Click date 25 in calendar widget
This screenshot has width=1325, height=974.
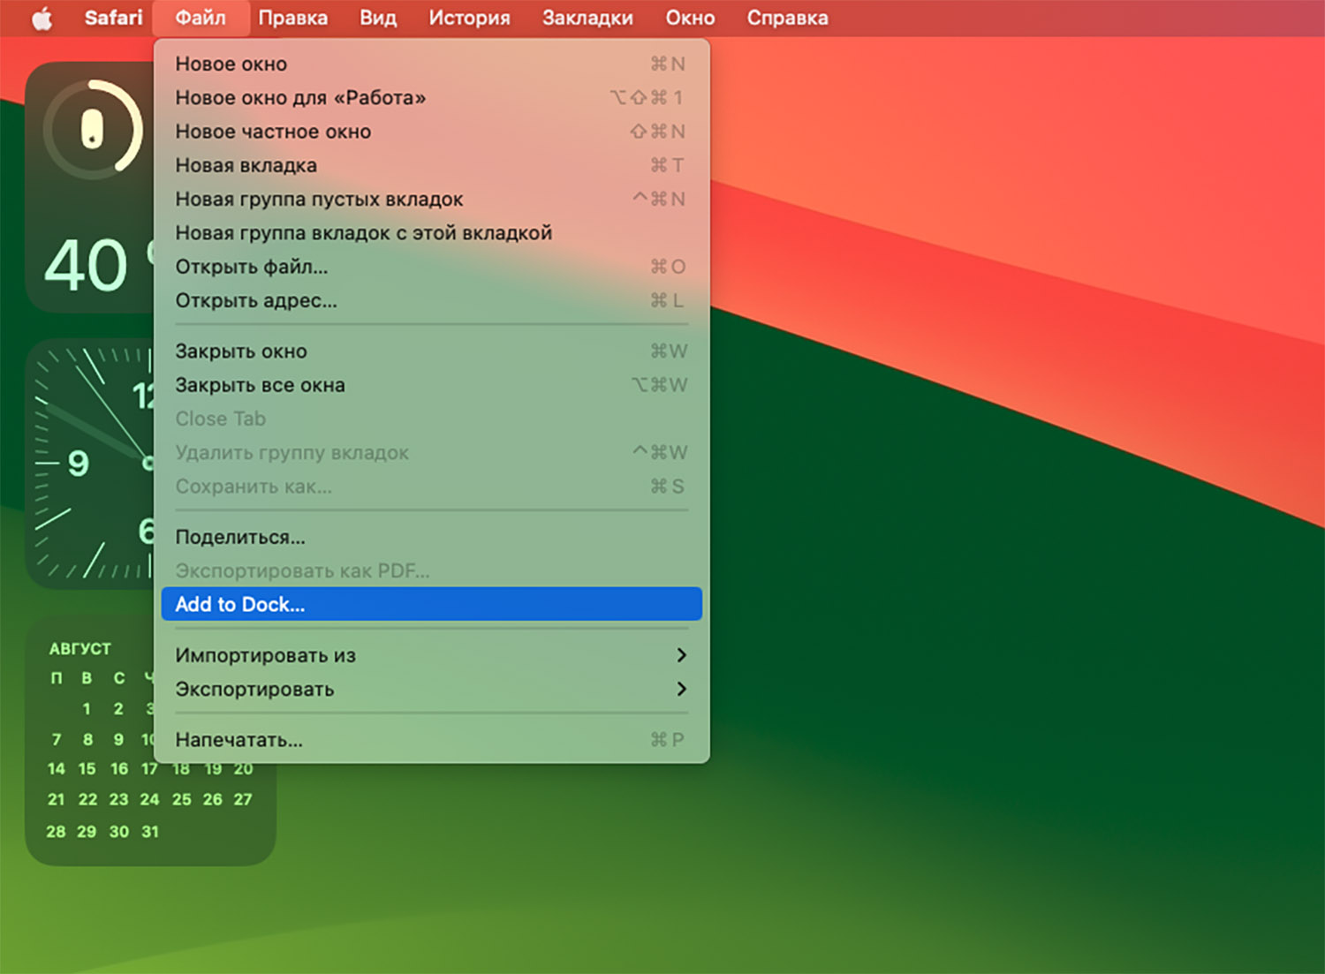pyautogui.click(x=181, y=799)
